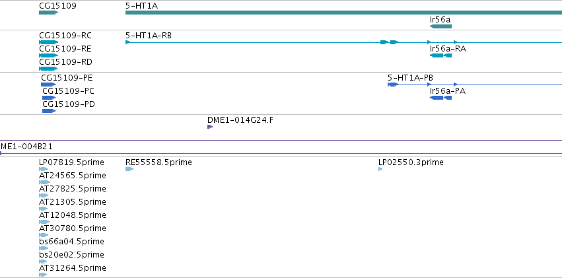The height and width of the screenshot is (278, 562).
Task: Click the DME1-014G24.F label
Action: (240, 120)
